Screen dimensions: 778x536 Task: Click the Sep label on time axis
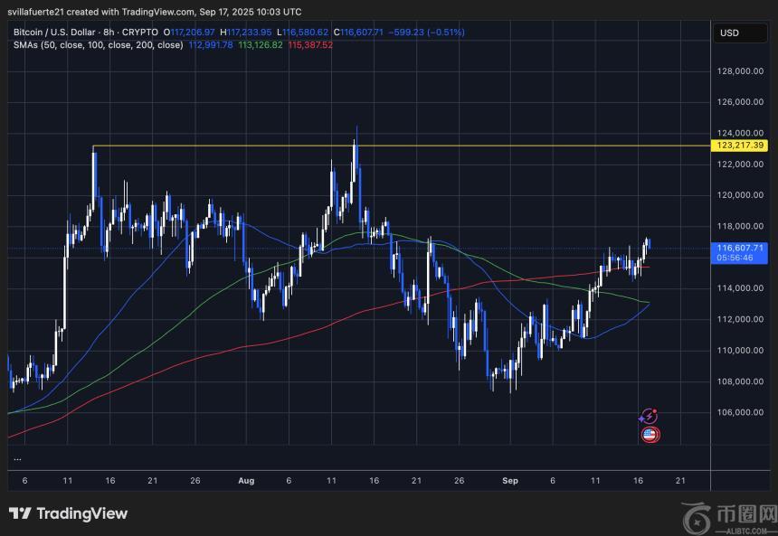[510, 481]
